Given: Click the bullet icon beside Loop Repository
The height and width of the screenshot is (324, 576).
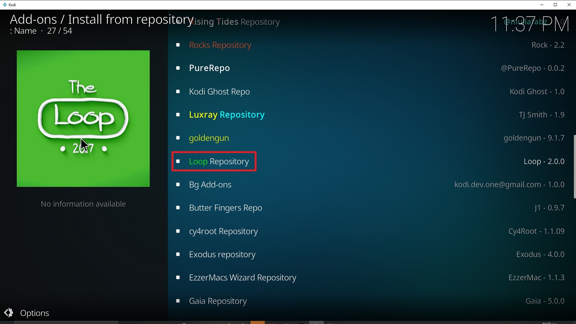Looking at the screenshot, I should pyautogui.click(x=178, y=161).
